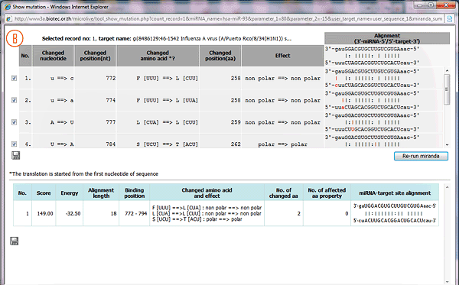
Task: Click the 'No. of changed aa' header
Action: click(284, 193)
